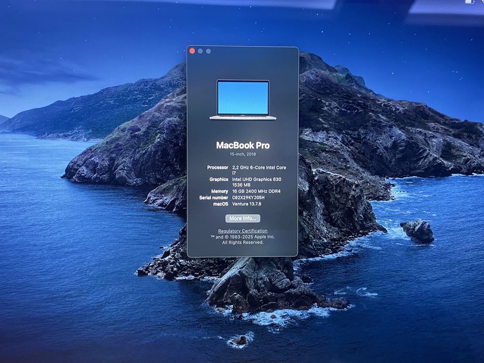Viewport: 484px width, 363px height.
Task: Click the gray zoom window dot
Action: click(x=209, y=51)
